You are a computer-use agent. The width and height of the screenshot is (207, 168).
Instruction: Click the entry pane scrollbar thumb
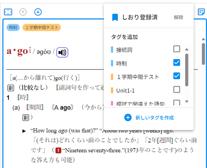[x=203, y=54]
